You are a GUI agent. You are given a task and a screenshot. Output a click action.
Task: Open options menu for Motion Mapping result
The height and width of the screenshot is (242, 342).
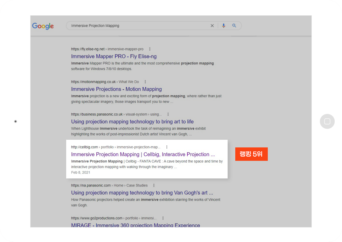point(145,82)
